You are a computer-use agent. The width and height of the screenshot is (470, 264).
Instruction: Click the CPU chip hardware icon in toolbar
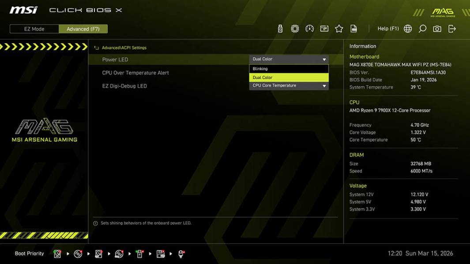click(x=294, y=28)
